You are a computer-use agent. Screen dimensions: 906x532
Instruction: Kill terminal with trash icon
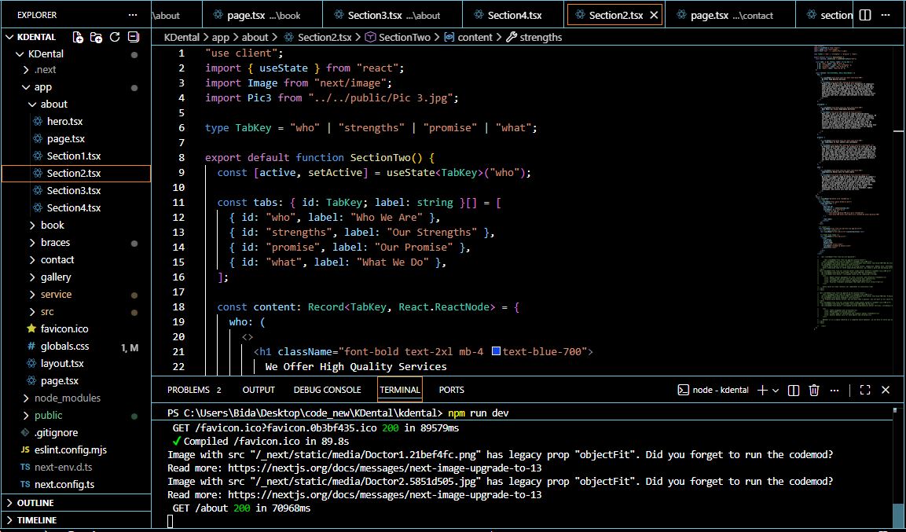coord(814,390)
